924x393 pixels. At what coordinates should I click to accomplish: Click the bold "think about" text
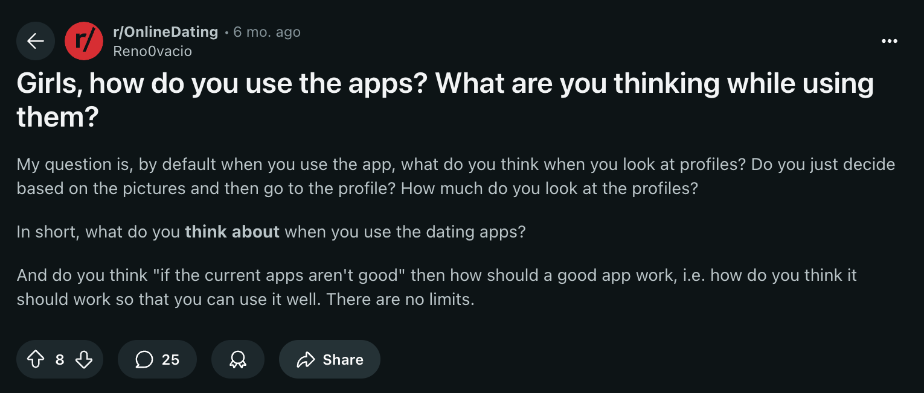point(232,231)
